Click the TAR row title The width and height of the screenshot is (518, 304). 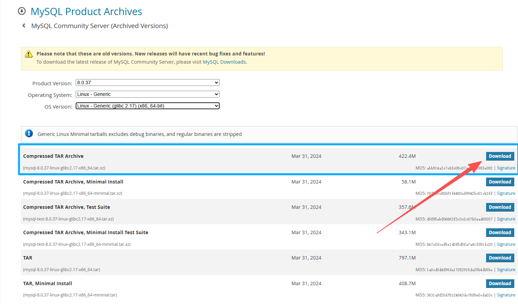(28, 258)
